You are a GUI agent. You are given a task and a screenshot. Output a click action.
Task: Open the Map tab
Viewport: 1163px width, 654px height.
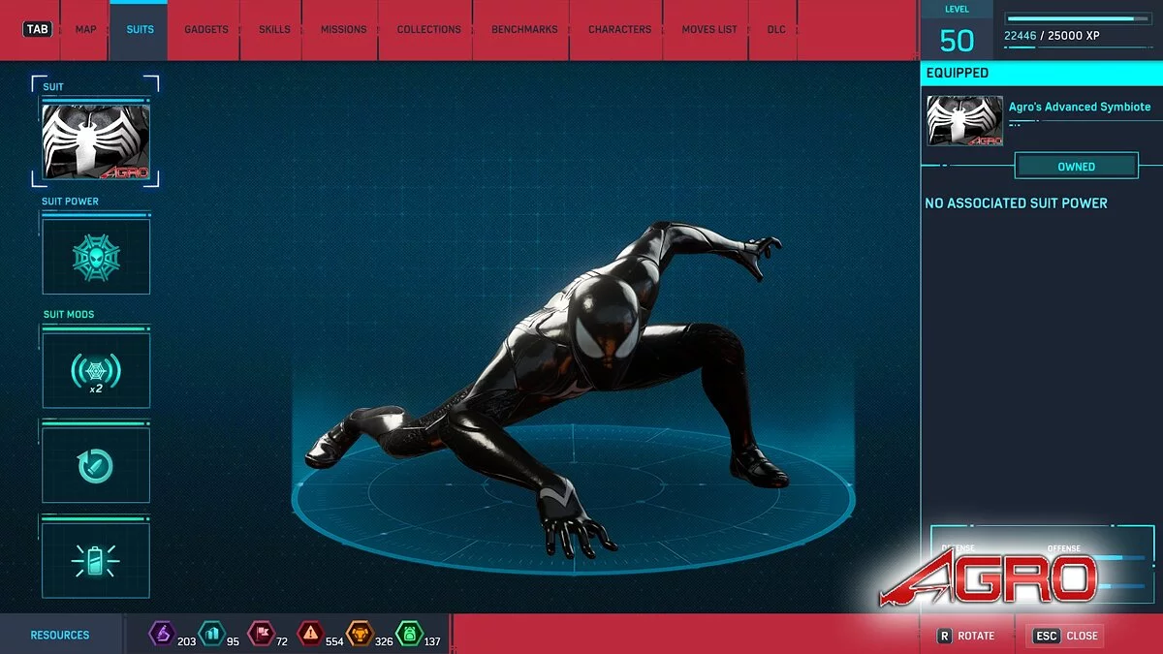click(85, 29)
